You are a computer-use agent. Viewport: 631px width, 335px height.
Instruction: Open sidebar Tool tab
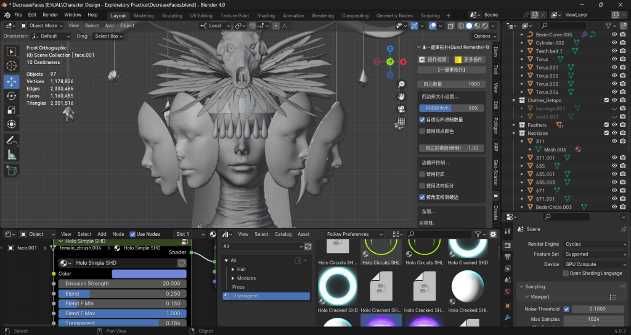(x=496, y=69)
